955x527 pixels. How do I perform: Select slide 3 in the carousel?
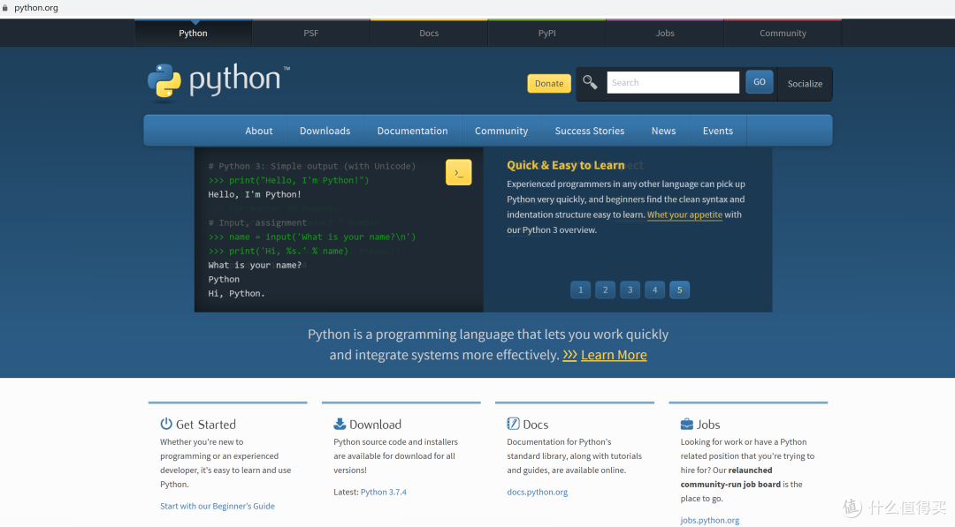click(x=630, y=290)
